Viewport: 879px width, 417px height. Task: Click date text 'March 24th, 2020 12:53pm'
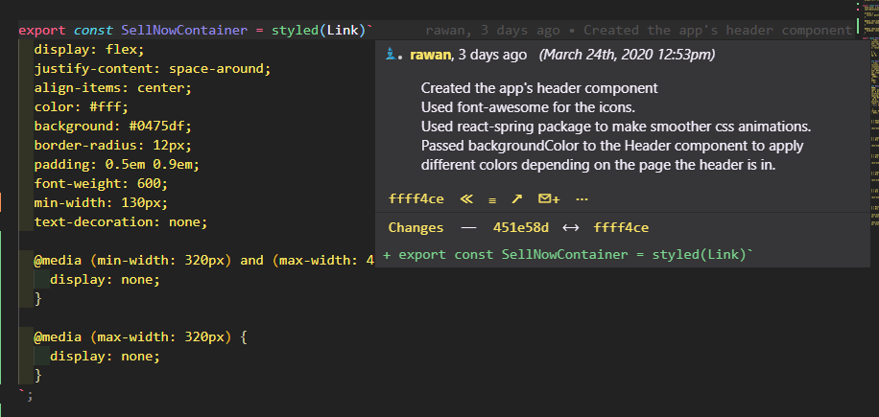pos(627,55)
